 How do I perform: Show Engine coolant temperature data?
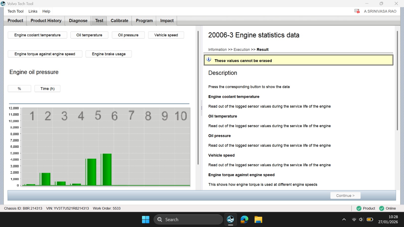coord(37,35)
